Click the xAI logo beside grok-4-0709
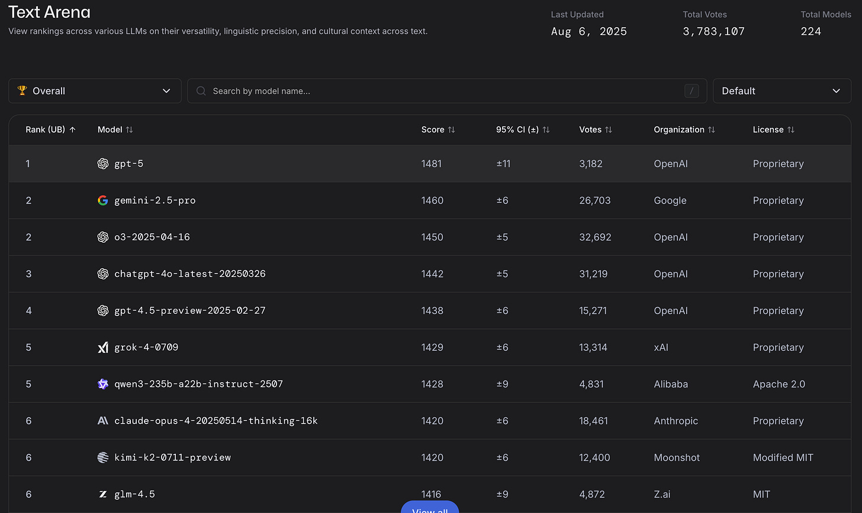Image resolution: width=862 pixels, height=513 pixels. point(103,347)
